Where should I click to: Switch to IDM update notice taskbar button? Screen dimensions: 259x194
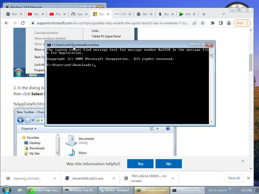152,190
